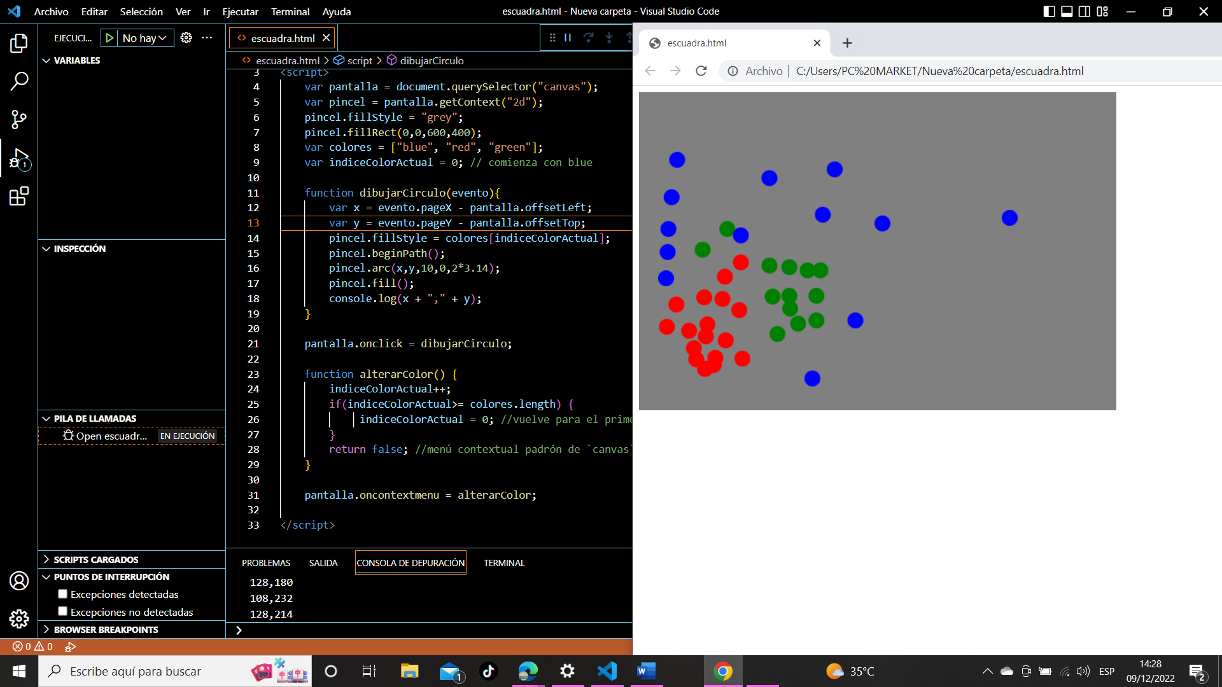Grab the debug toolbar drag handle
Viewport: 1222px width, 687px height.
(552, 38)
